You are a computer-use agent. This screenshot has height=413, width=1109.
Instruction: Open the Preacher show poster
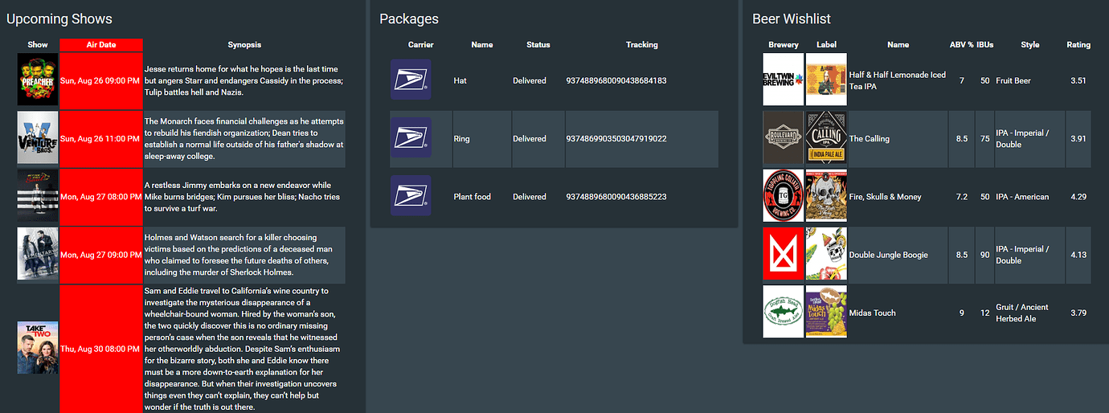(x=38, y=80)
